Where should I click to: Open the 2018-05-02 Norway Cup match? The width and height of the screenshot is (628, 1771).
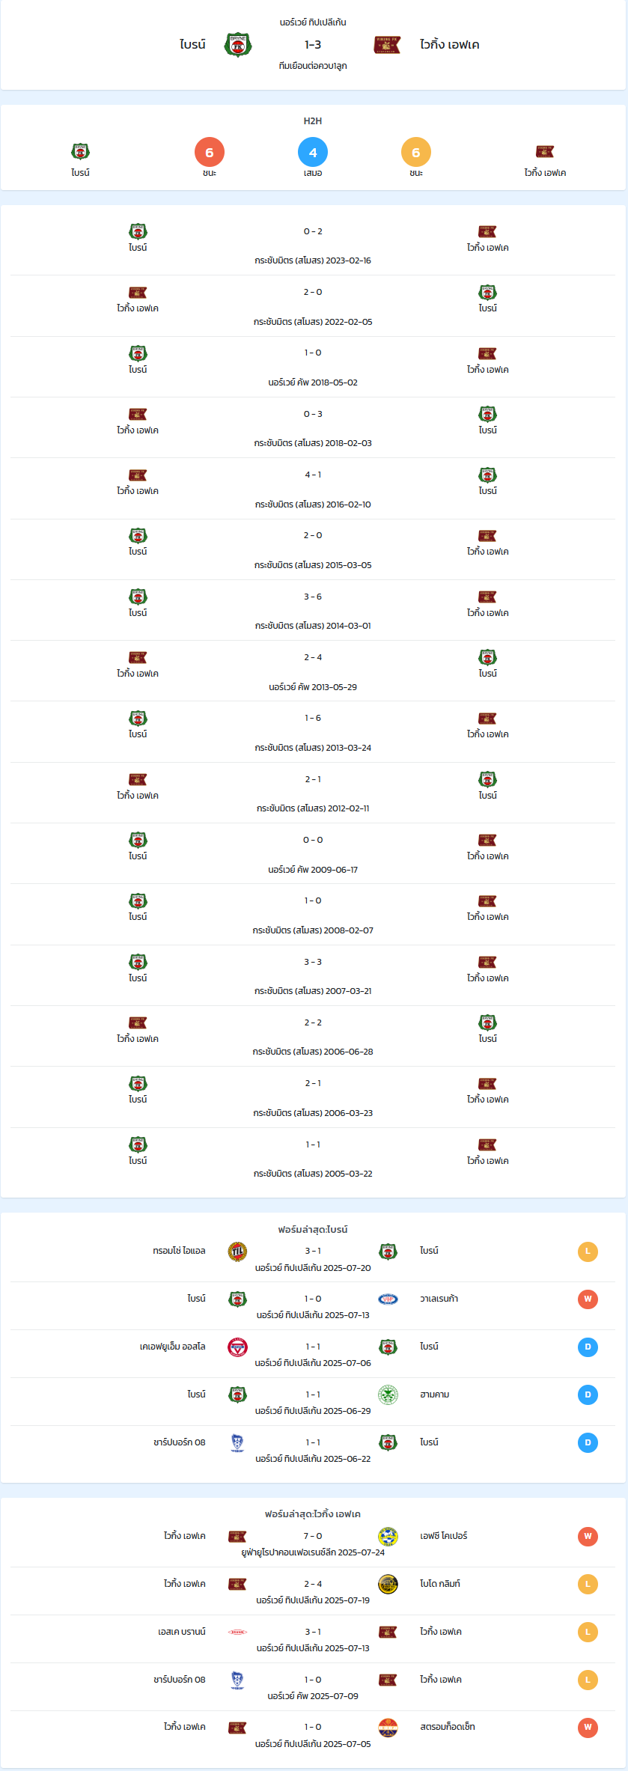313,367
